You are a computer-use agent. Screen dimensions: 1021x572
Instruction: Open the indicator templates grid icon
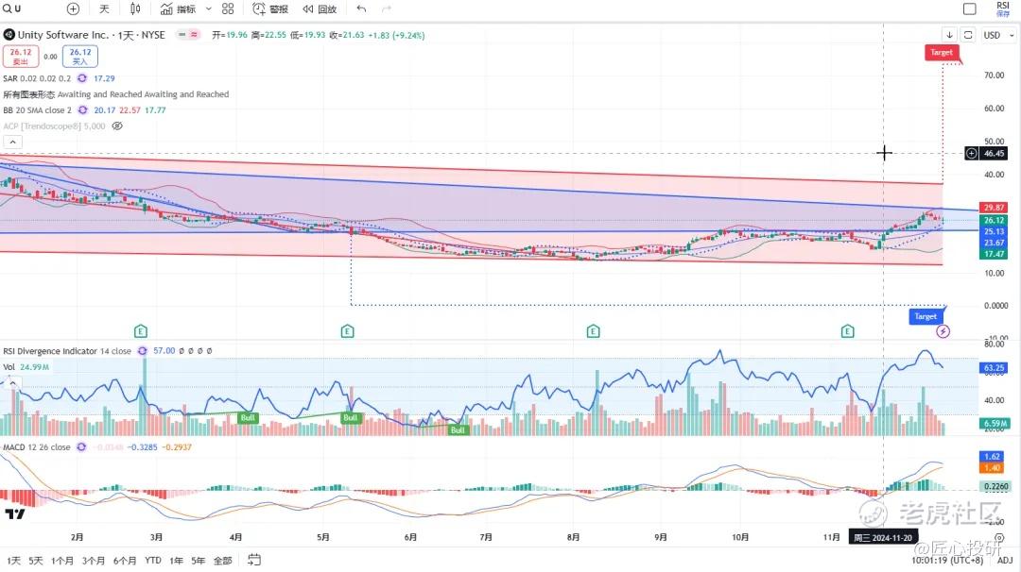[227, 8]
